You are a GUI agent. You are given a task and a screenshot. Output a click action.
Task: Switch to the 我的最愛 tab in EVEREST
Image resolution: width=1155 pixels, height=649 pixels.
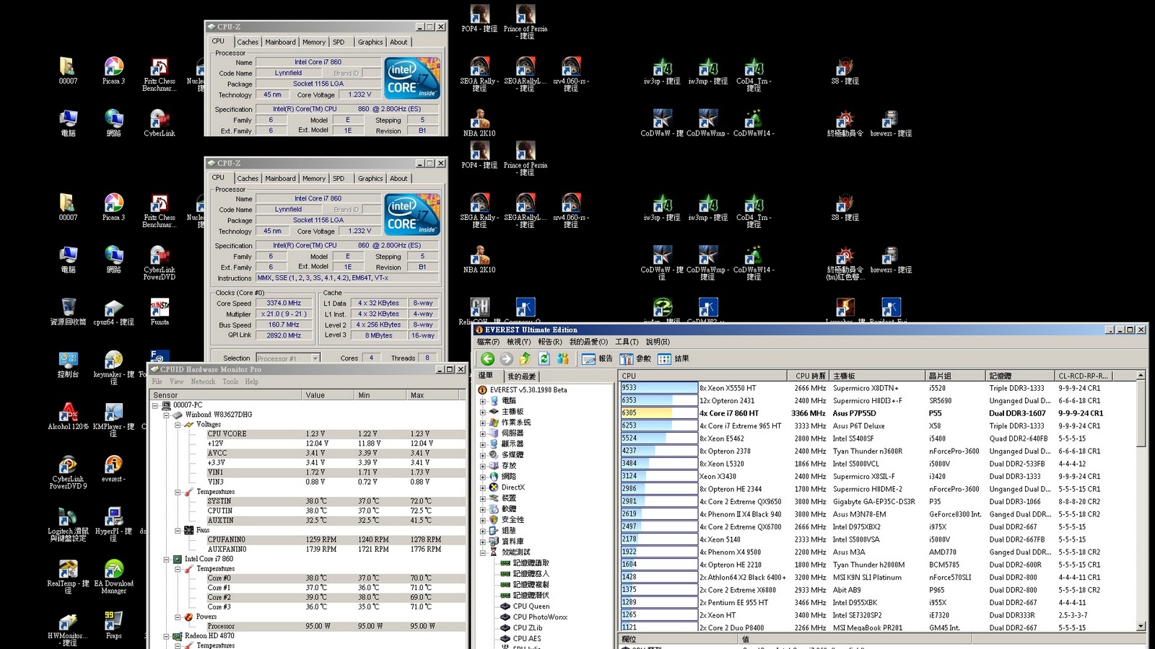pyautogui.click(x=522, y=376)
